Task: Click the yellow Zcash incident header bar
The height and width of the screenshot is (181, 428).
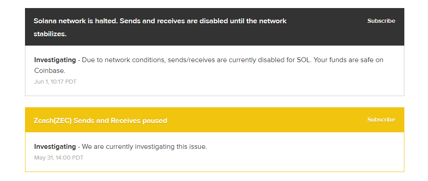Action: point(268,120)
